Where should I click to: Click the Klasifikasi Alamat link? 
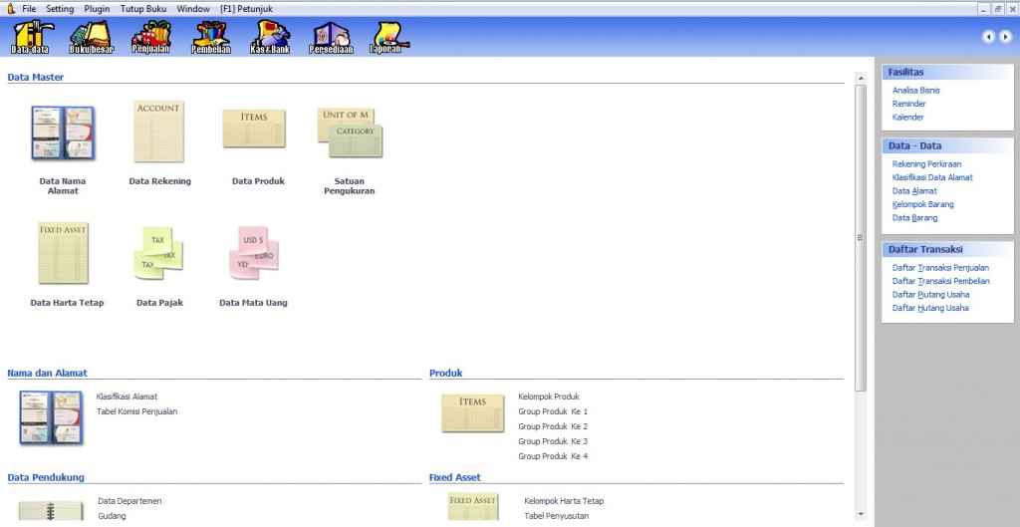pyautogui.click(x=127, y=396)
